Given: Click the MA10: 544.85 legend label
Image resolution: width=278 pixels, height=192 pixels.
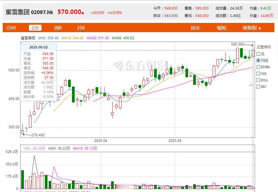Looking at the screenshot, I should click(x=73, y=38).
